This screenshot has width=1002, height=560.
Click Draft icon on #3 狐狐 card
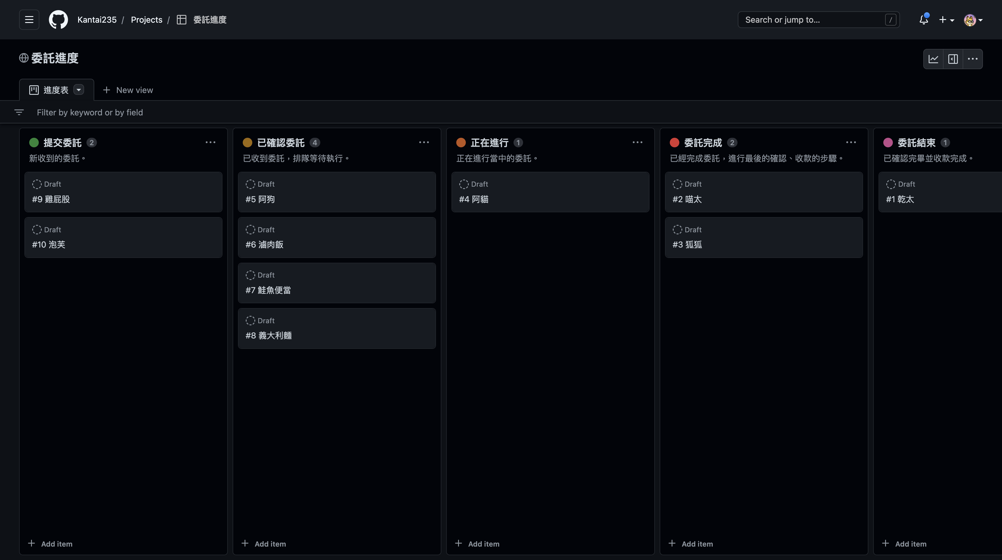pos(678,229)
